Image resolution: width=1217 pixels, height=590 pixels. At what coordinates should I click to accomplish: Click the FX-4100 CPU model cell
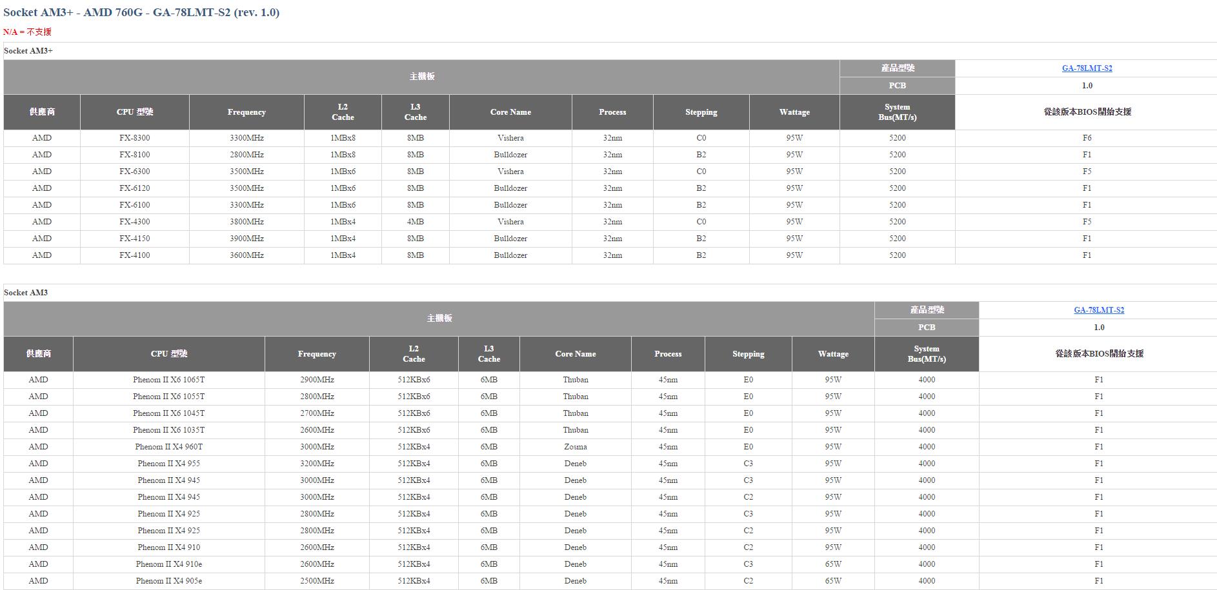pyautogui.click(x=135, y=255)
